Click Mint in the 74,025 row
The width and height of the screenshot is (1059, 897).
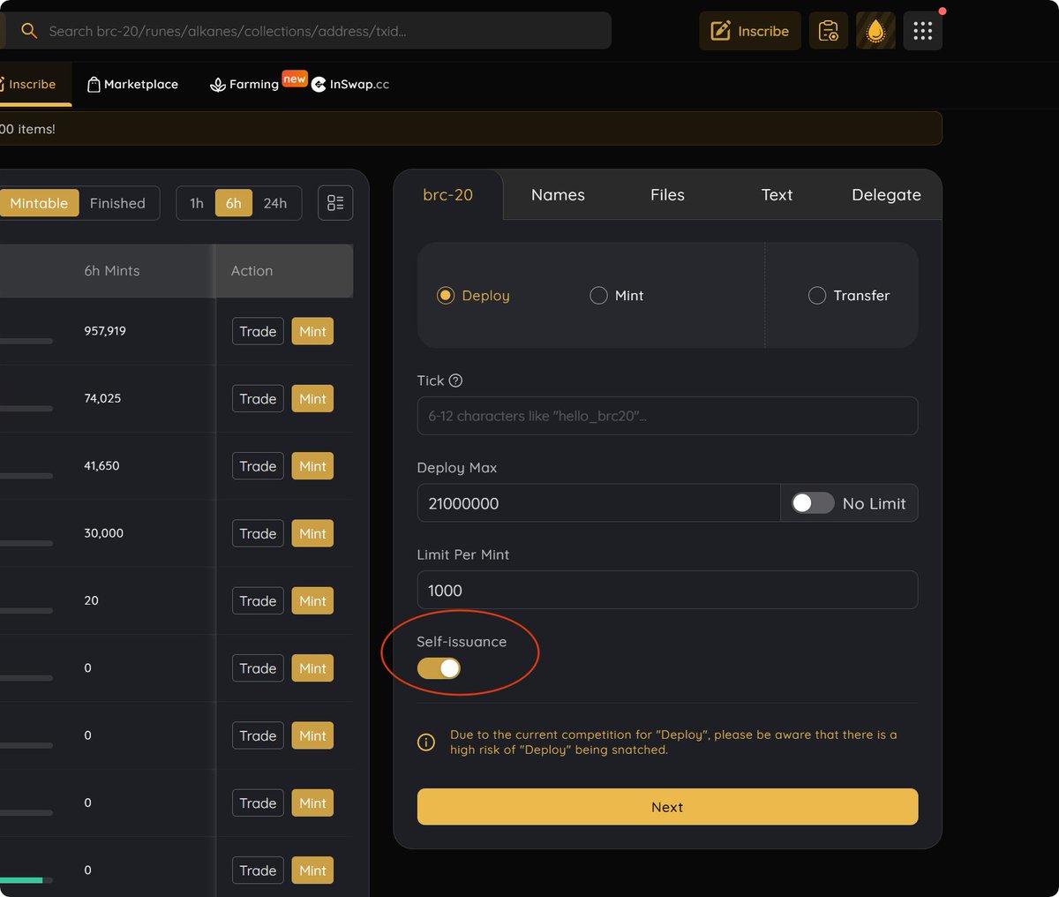click(x=312, y=399)
